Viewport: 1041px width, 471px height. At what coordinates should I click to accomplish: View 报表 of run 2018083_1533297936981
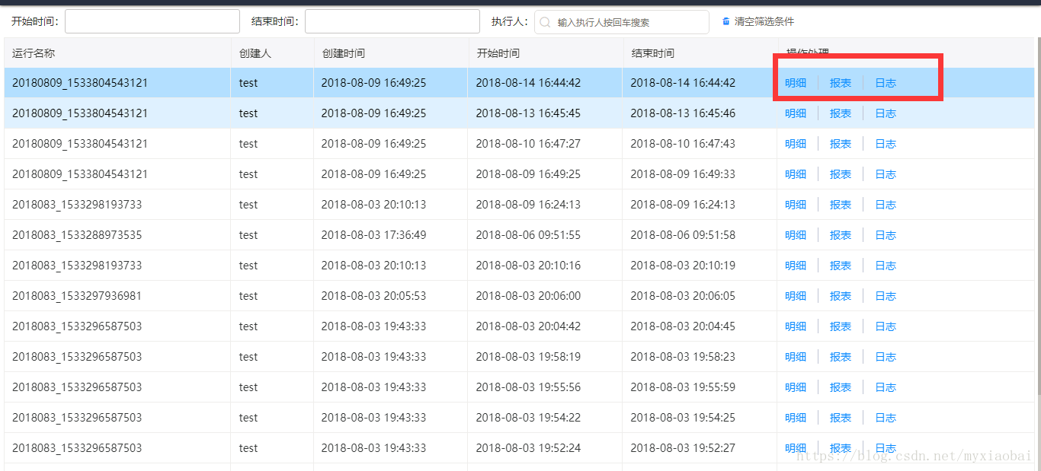841,296
